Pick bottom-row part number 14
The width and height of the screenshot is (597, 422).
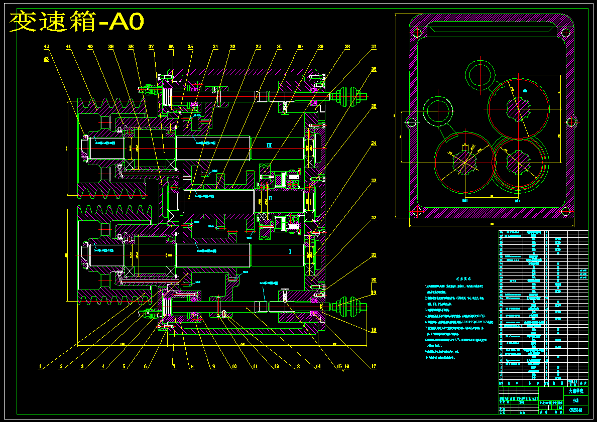[318, 367]
